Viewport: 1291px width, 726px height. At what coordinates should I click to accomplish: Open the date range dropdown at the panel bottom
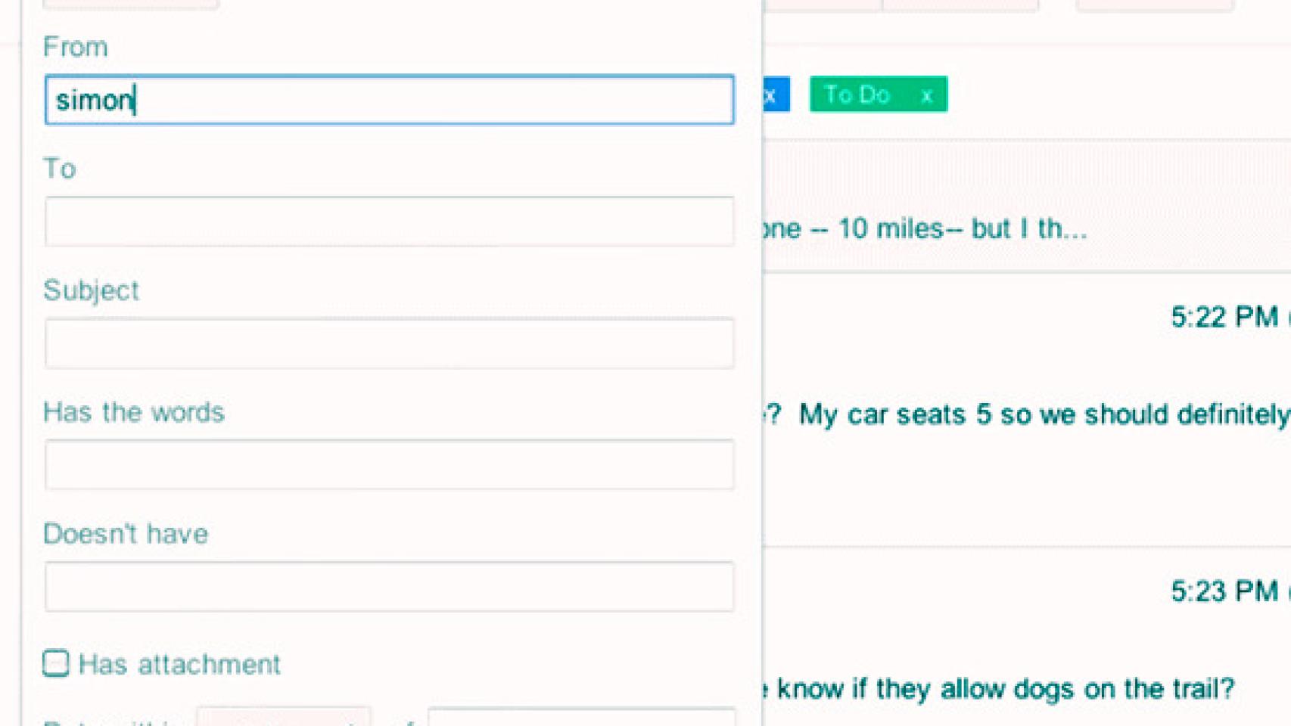(x=283, y=717)
